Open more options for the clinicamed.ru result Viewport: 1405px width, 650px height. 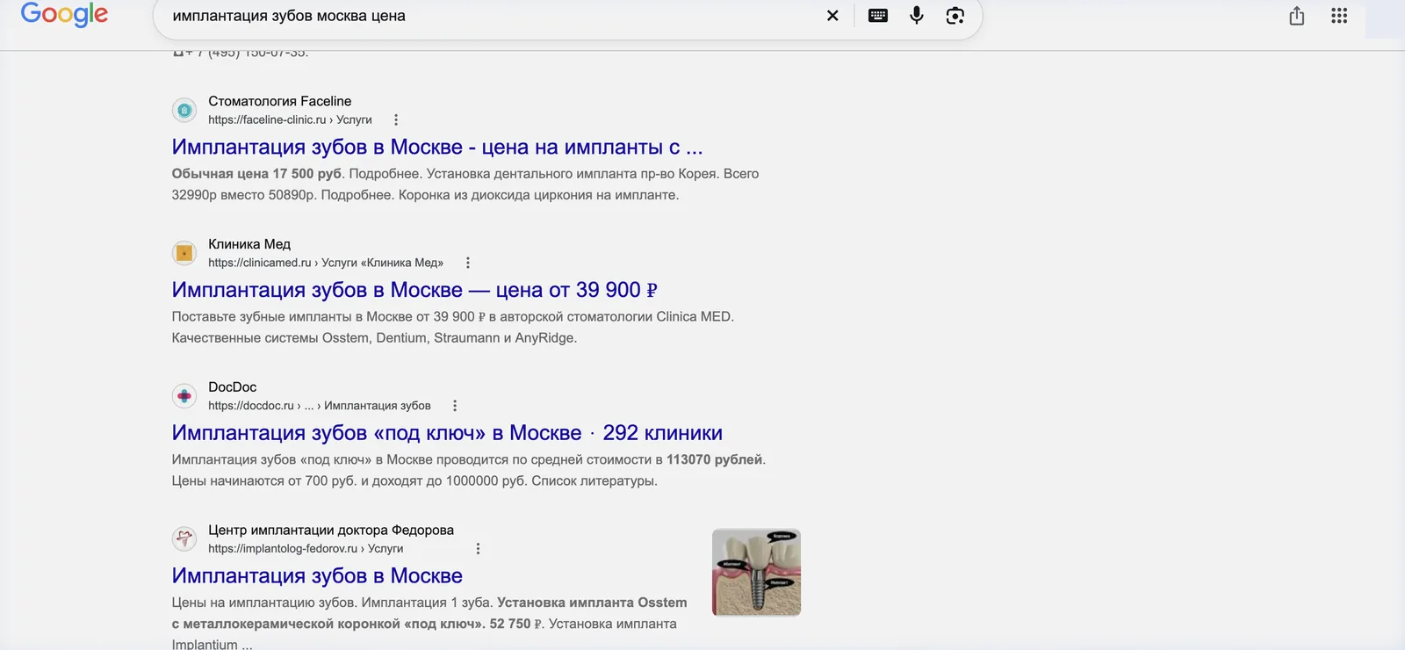[x=468, y=263]
